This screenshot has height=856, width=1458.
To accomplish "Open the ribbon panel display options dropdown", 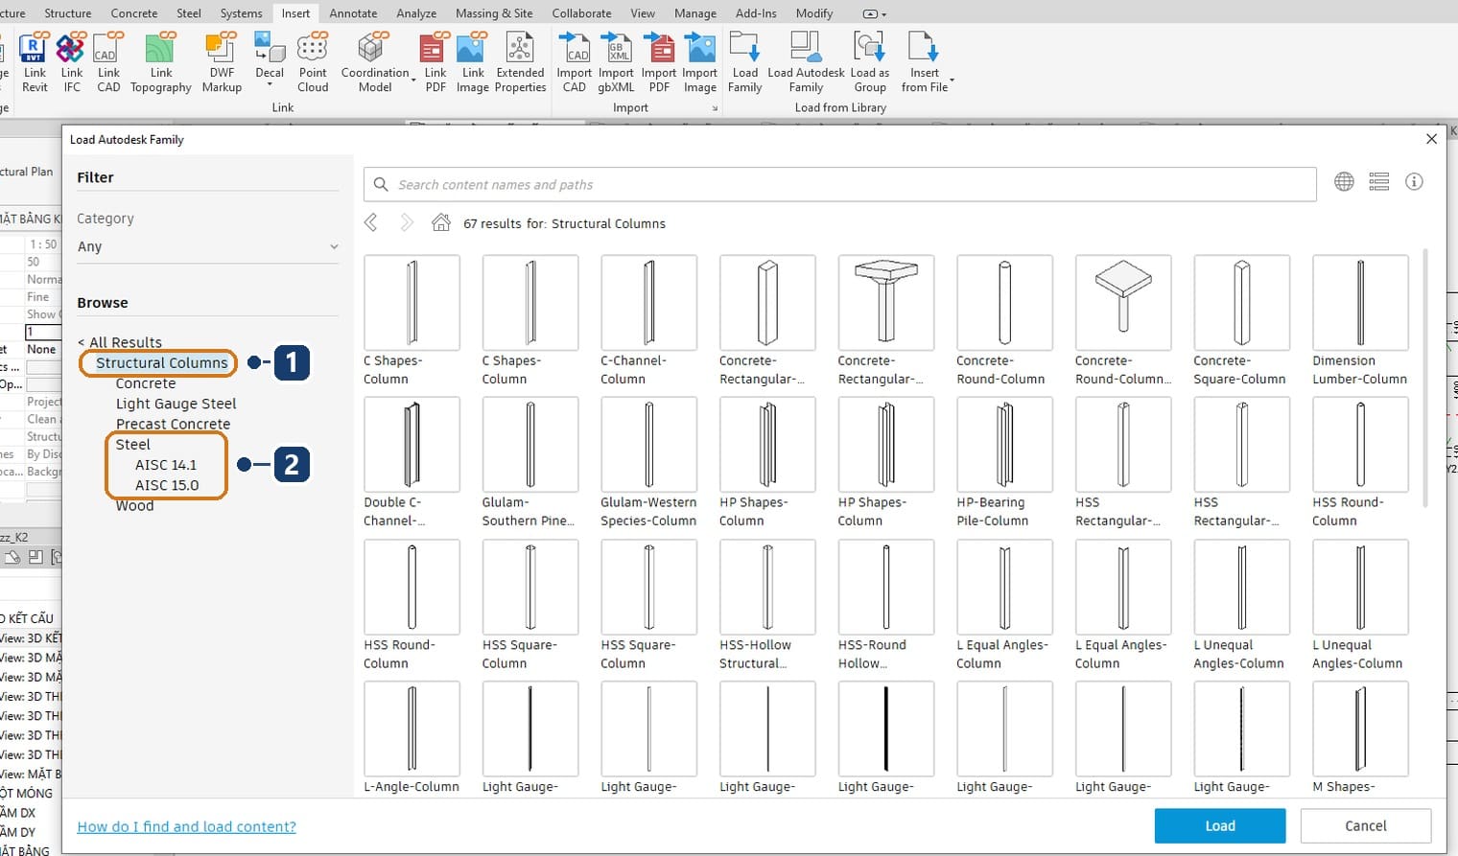I will [875, 13].
